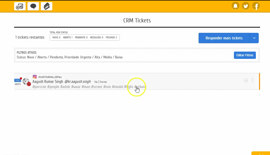This screenshot has width=270, height=155.
Task: Click the Instagram icon on the ticket
Action: tap(35, 77)
